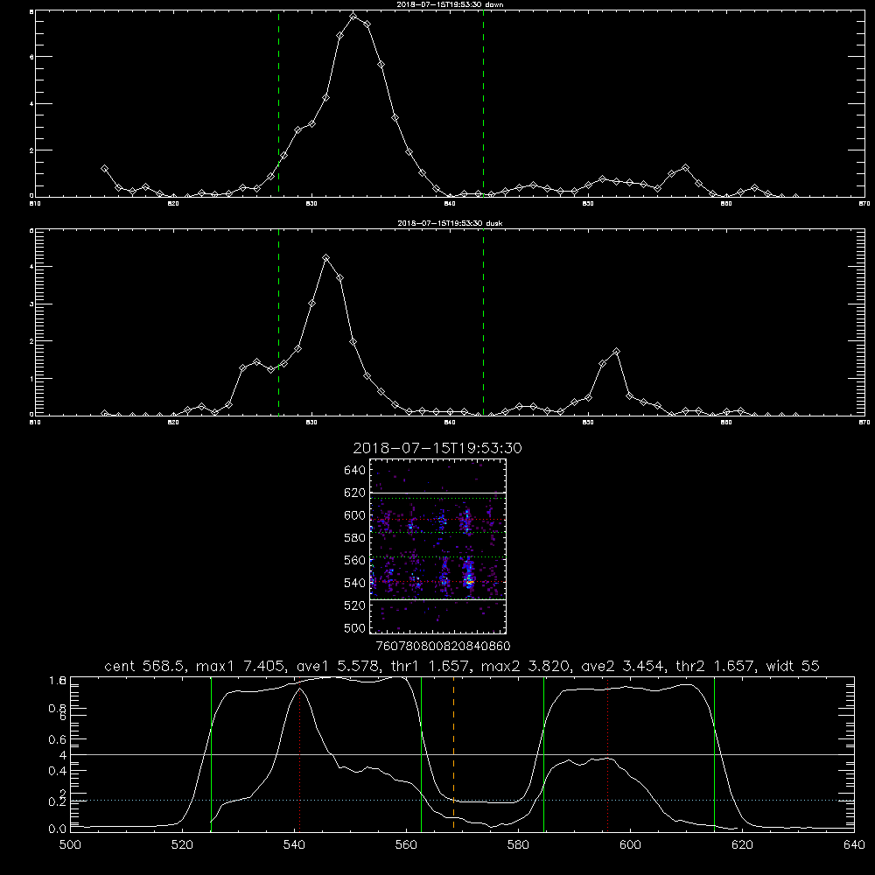Click the left green dashed line in dawn plot
The height and width of the screenshot is (875, 875).
(278, 103)
